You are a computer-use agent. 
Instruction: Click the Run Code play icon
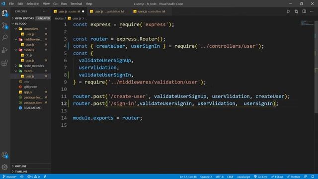(x=288, y=11)
